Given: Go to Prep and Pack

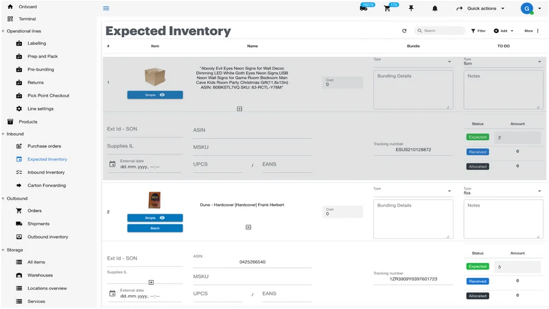Looking at the screenshot, I should 43,56.
